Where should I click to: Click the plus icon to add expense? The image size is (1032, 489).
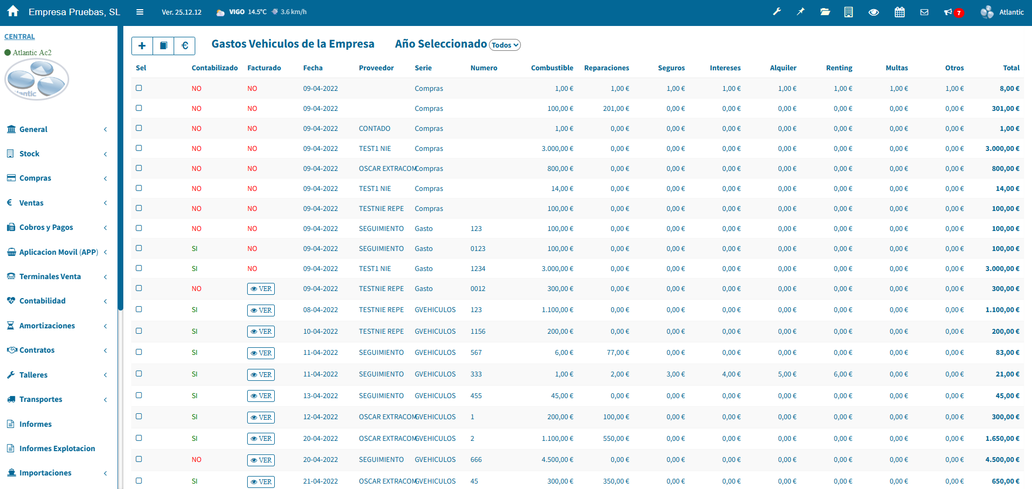click(142, 46)
